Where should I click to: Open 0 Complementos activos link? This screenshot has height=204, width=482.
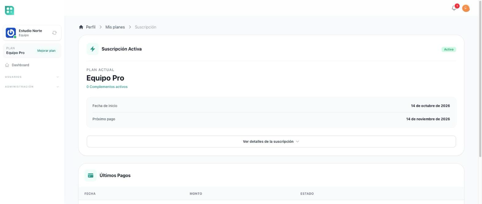(107, 87)
